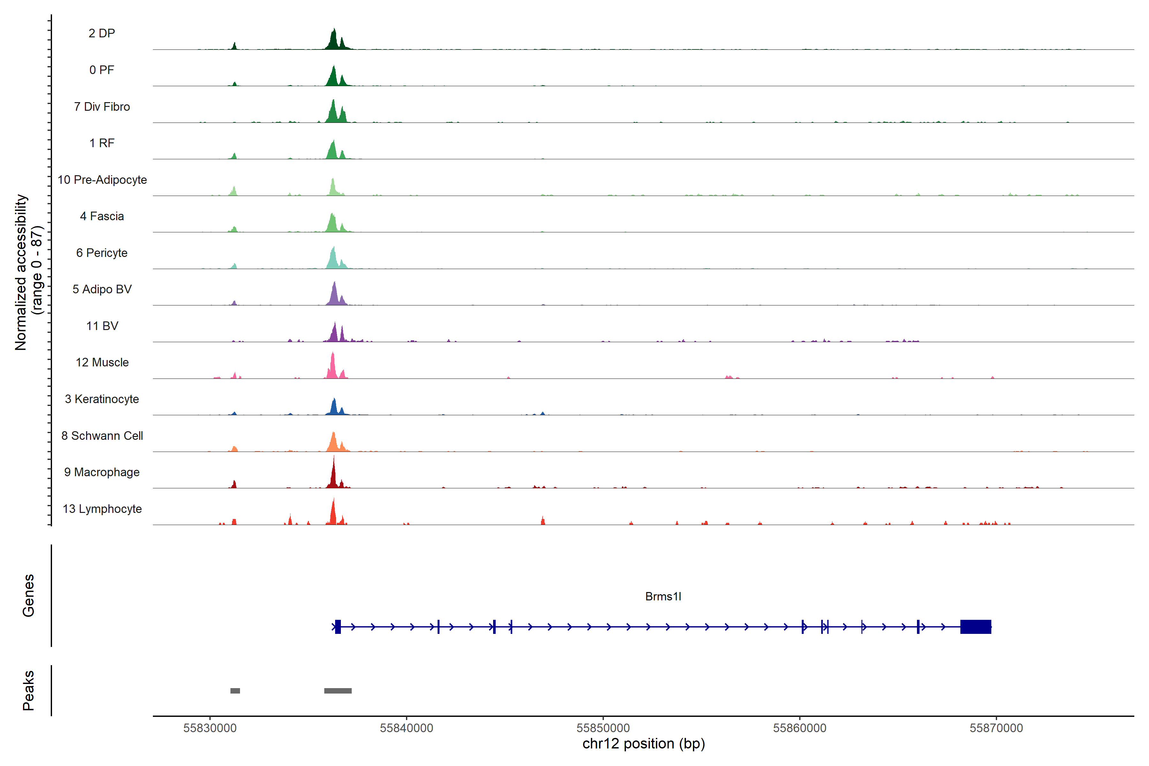Click the 9 Macrophage track label

[x=101, y=472]
